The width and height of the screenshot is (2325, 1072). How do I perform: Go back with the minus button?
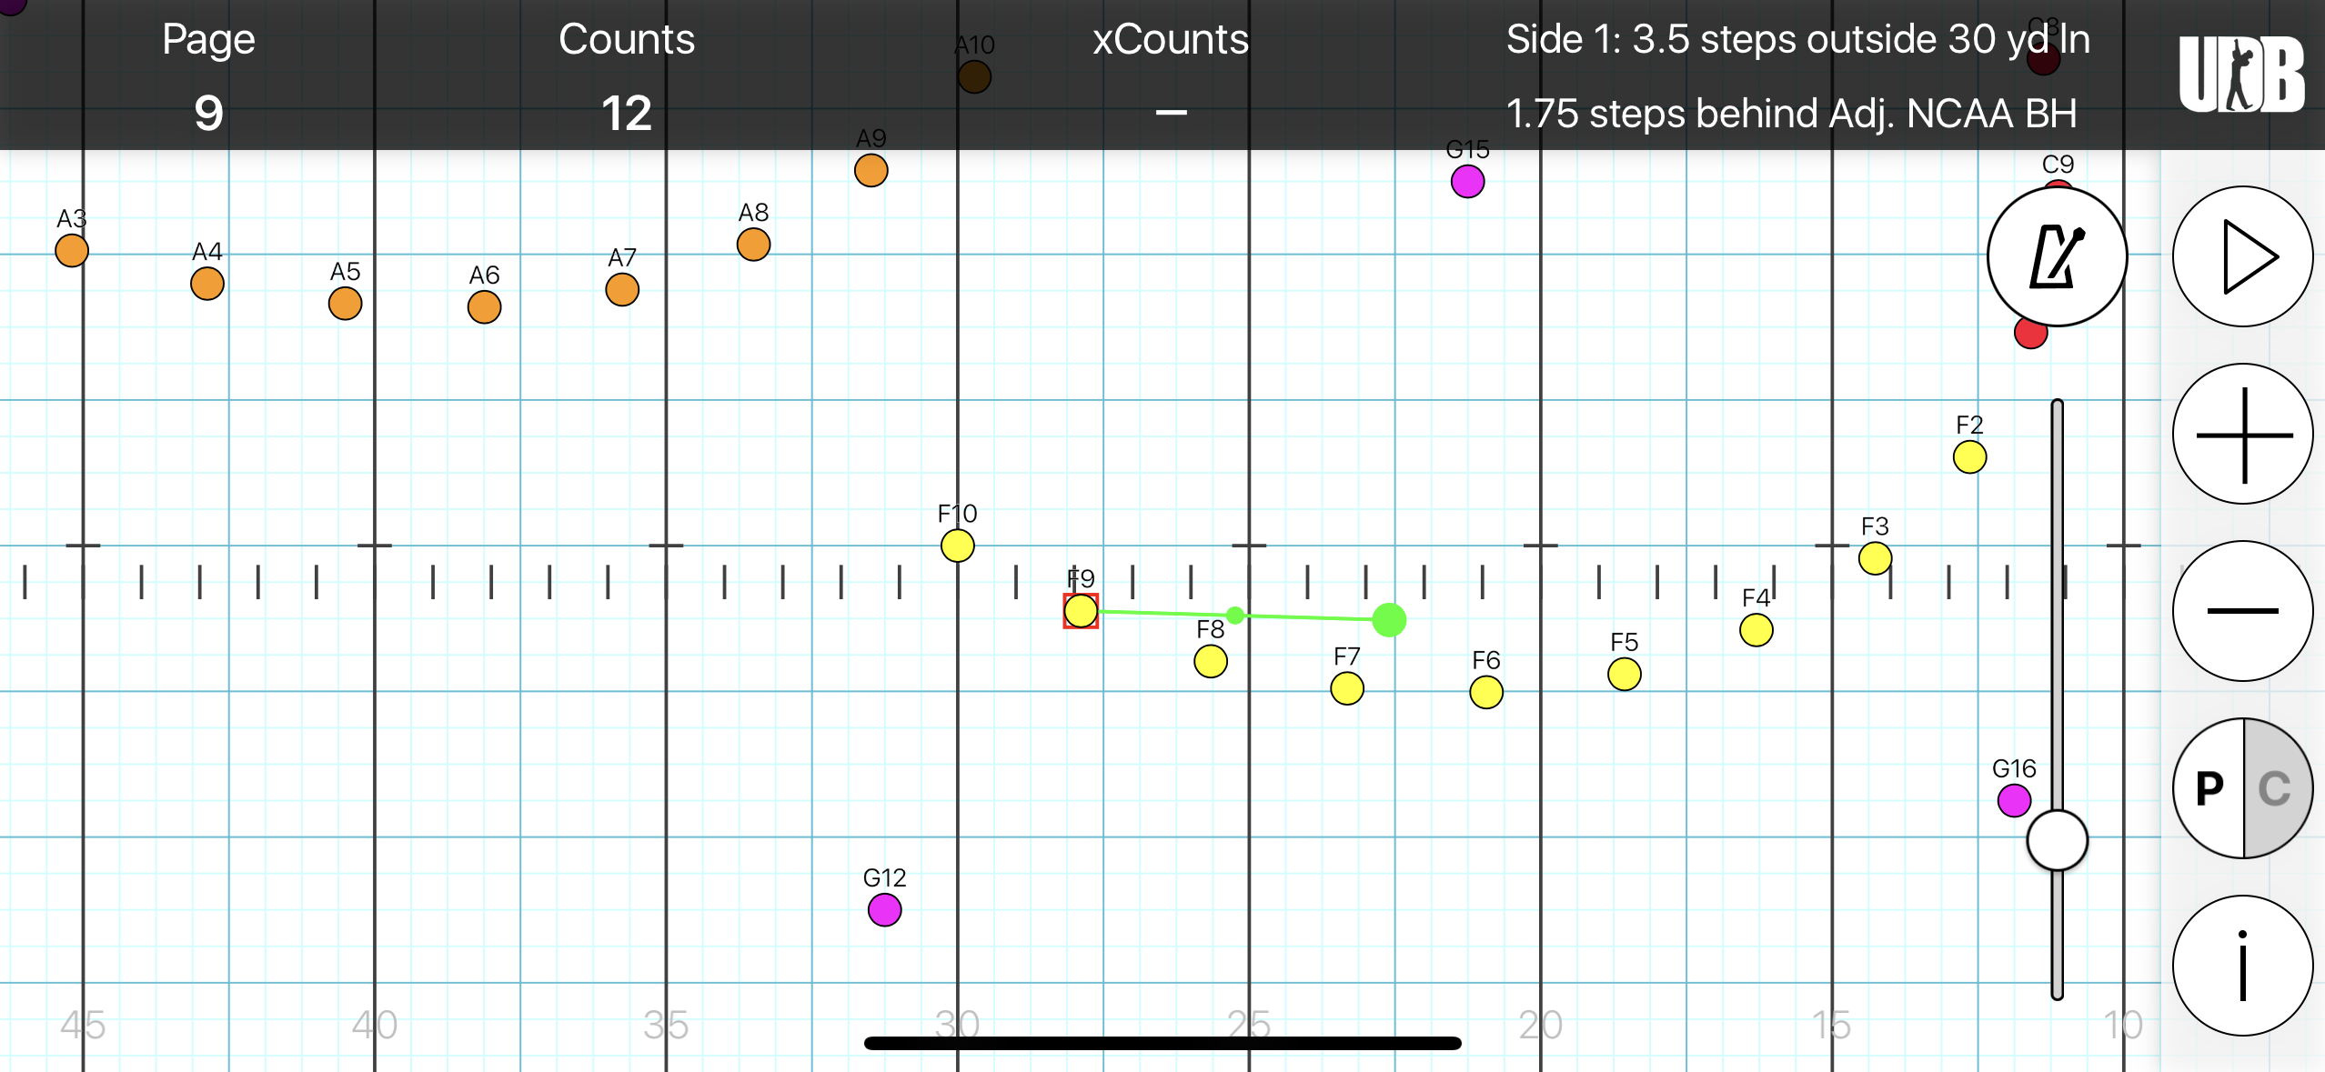tap(2242, 611)
